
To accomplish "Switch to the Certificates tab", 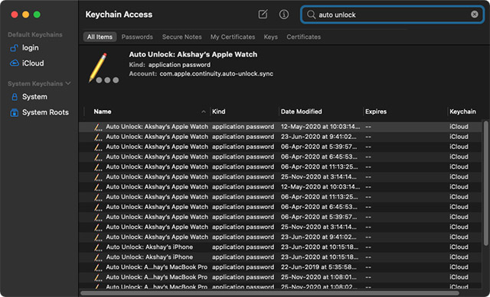I will pyautogui.click(x=304, y=37).
